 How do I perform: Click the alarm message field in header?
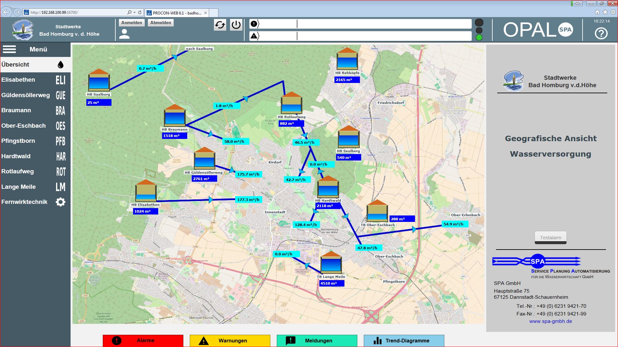(x=360, y=24)
